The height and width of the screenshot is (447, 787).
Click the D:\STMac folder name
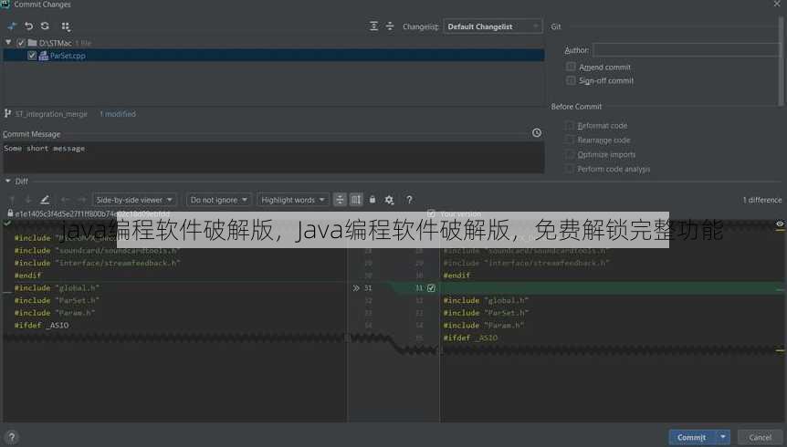pos(55,43)
